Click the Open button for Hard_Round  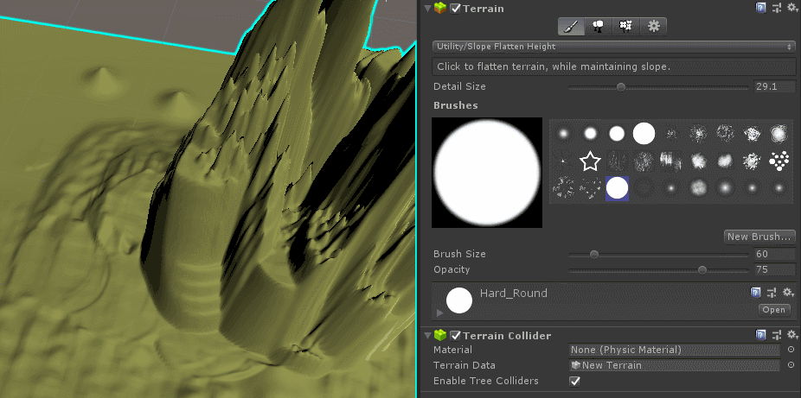click(x=774, y=310)
